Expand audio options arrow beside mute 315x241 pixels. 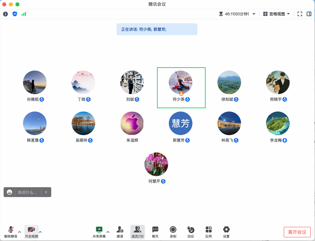(x=20, y=232)
